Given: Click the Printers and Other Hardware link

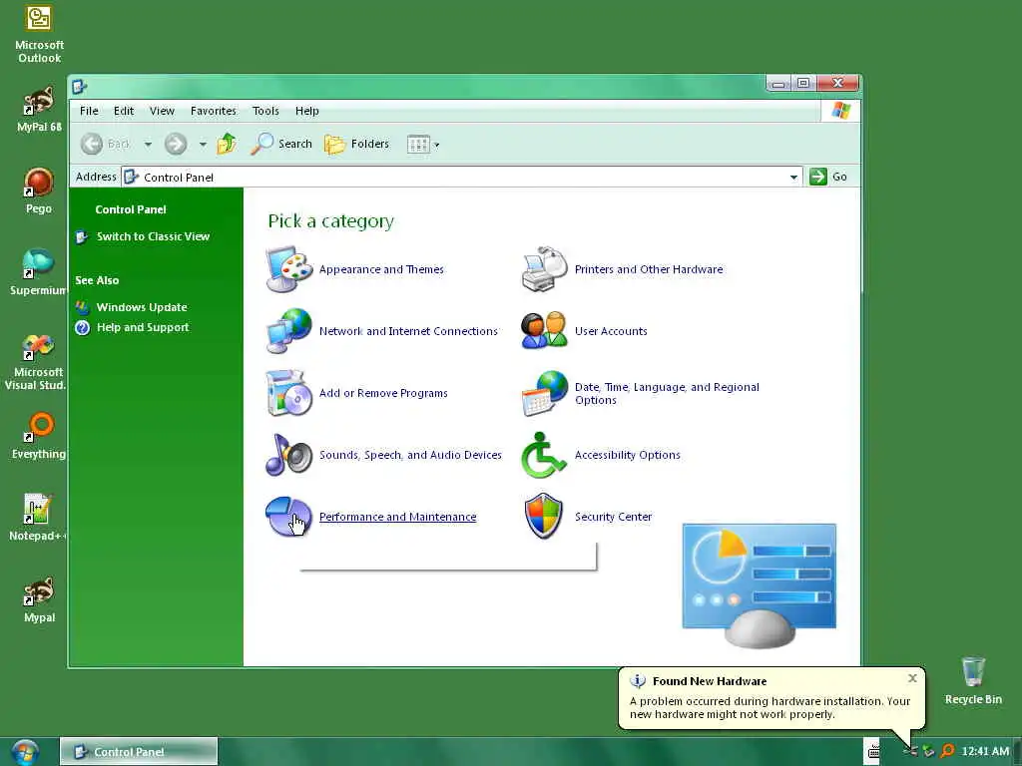Looking at the screenshot, I should (x=649, y=269).
